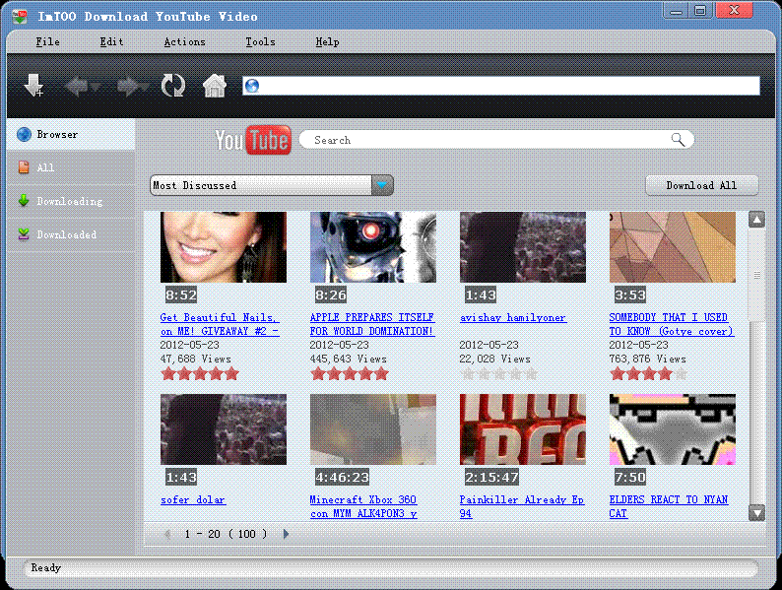
Task: Switch to the Downloaded tab
Action: pos(66,234)
